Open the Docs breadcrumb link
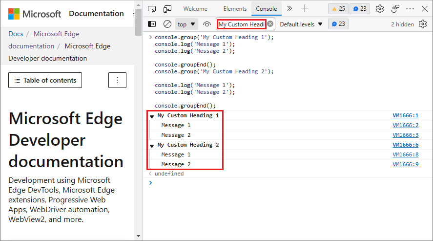The width and height of the screenshot is (433, 241). click(x=16, y=34)
